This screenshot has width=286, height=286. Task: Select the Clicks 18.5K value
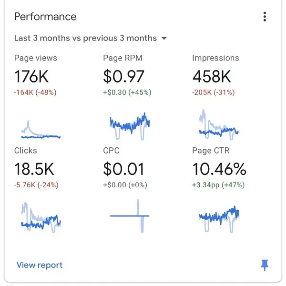pos(34,169)
